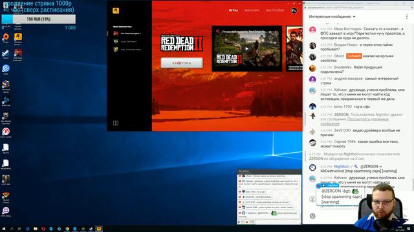Open the Uplay desktop shortcut
Viewport: 414px width, 232px height.
pos(6,70)
